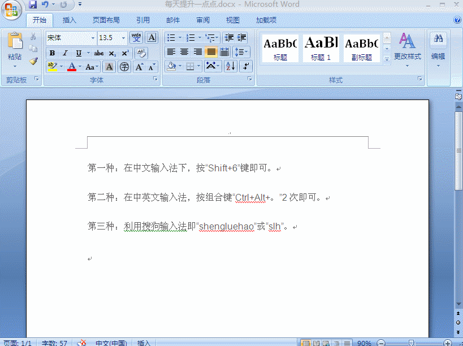The width and height of the screenshot is (463, 346).
Task: Open the line spacing dropdown
Action: [x=241, y=51]
